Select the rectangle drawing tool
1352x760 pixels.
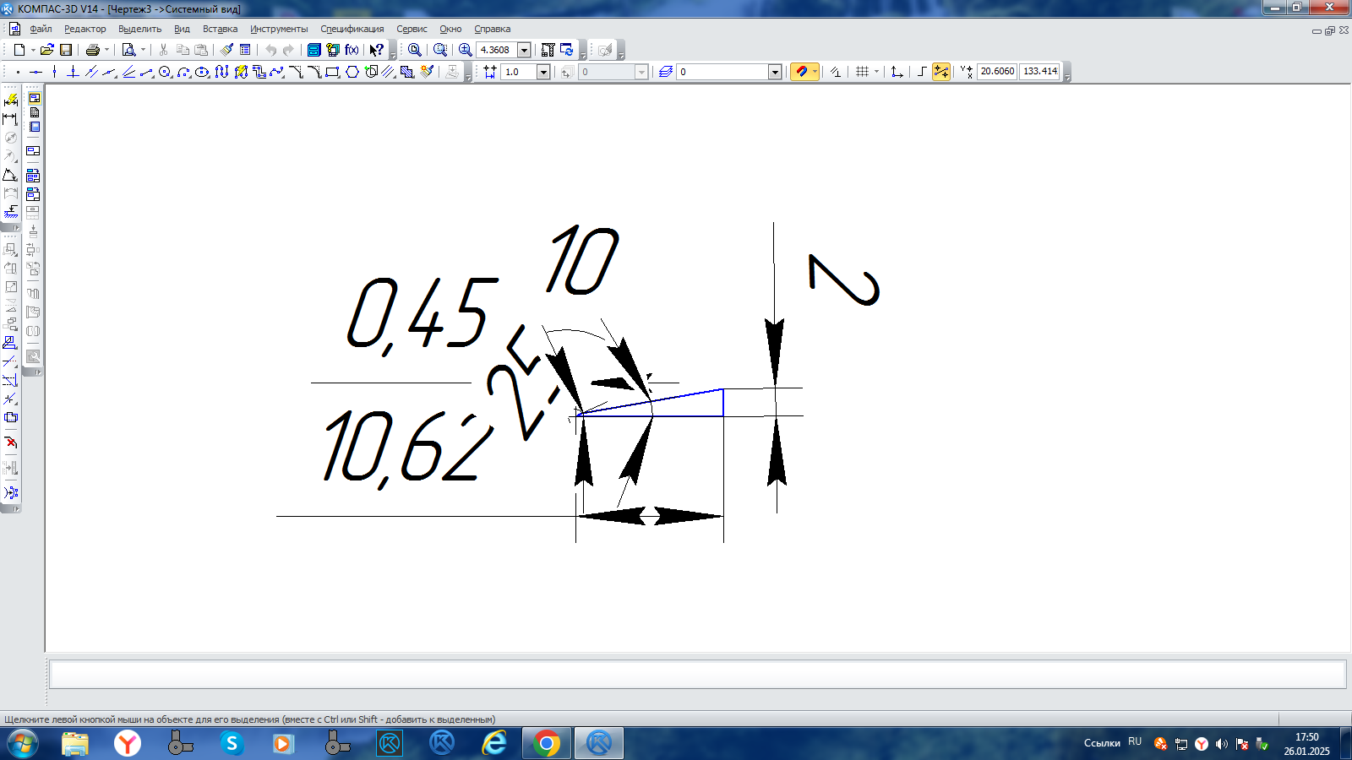click(x=332, y=72)
